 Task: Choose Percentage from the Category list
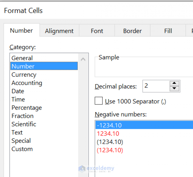[x=27, y=108]
